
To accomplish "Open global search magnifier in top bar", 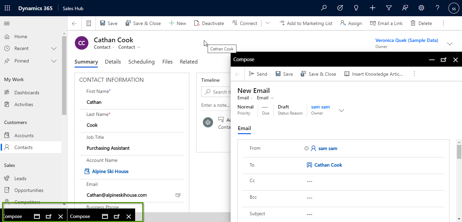I will point(324,8).
